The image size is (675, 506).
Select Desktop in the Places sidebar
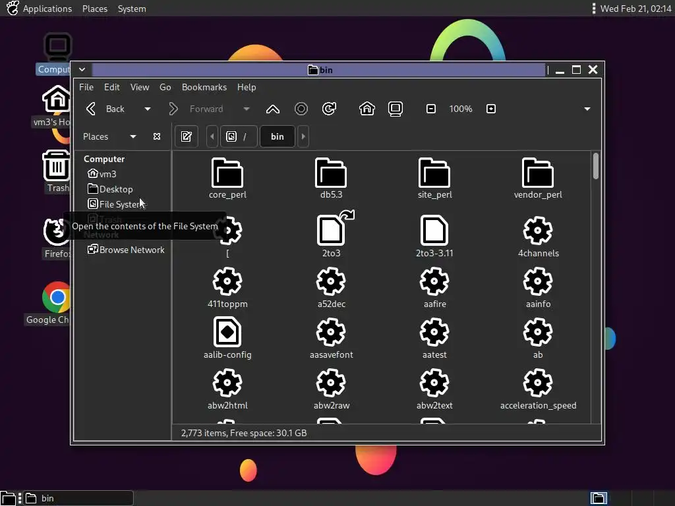pyautogui.click(x=110, y=189)
